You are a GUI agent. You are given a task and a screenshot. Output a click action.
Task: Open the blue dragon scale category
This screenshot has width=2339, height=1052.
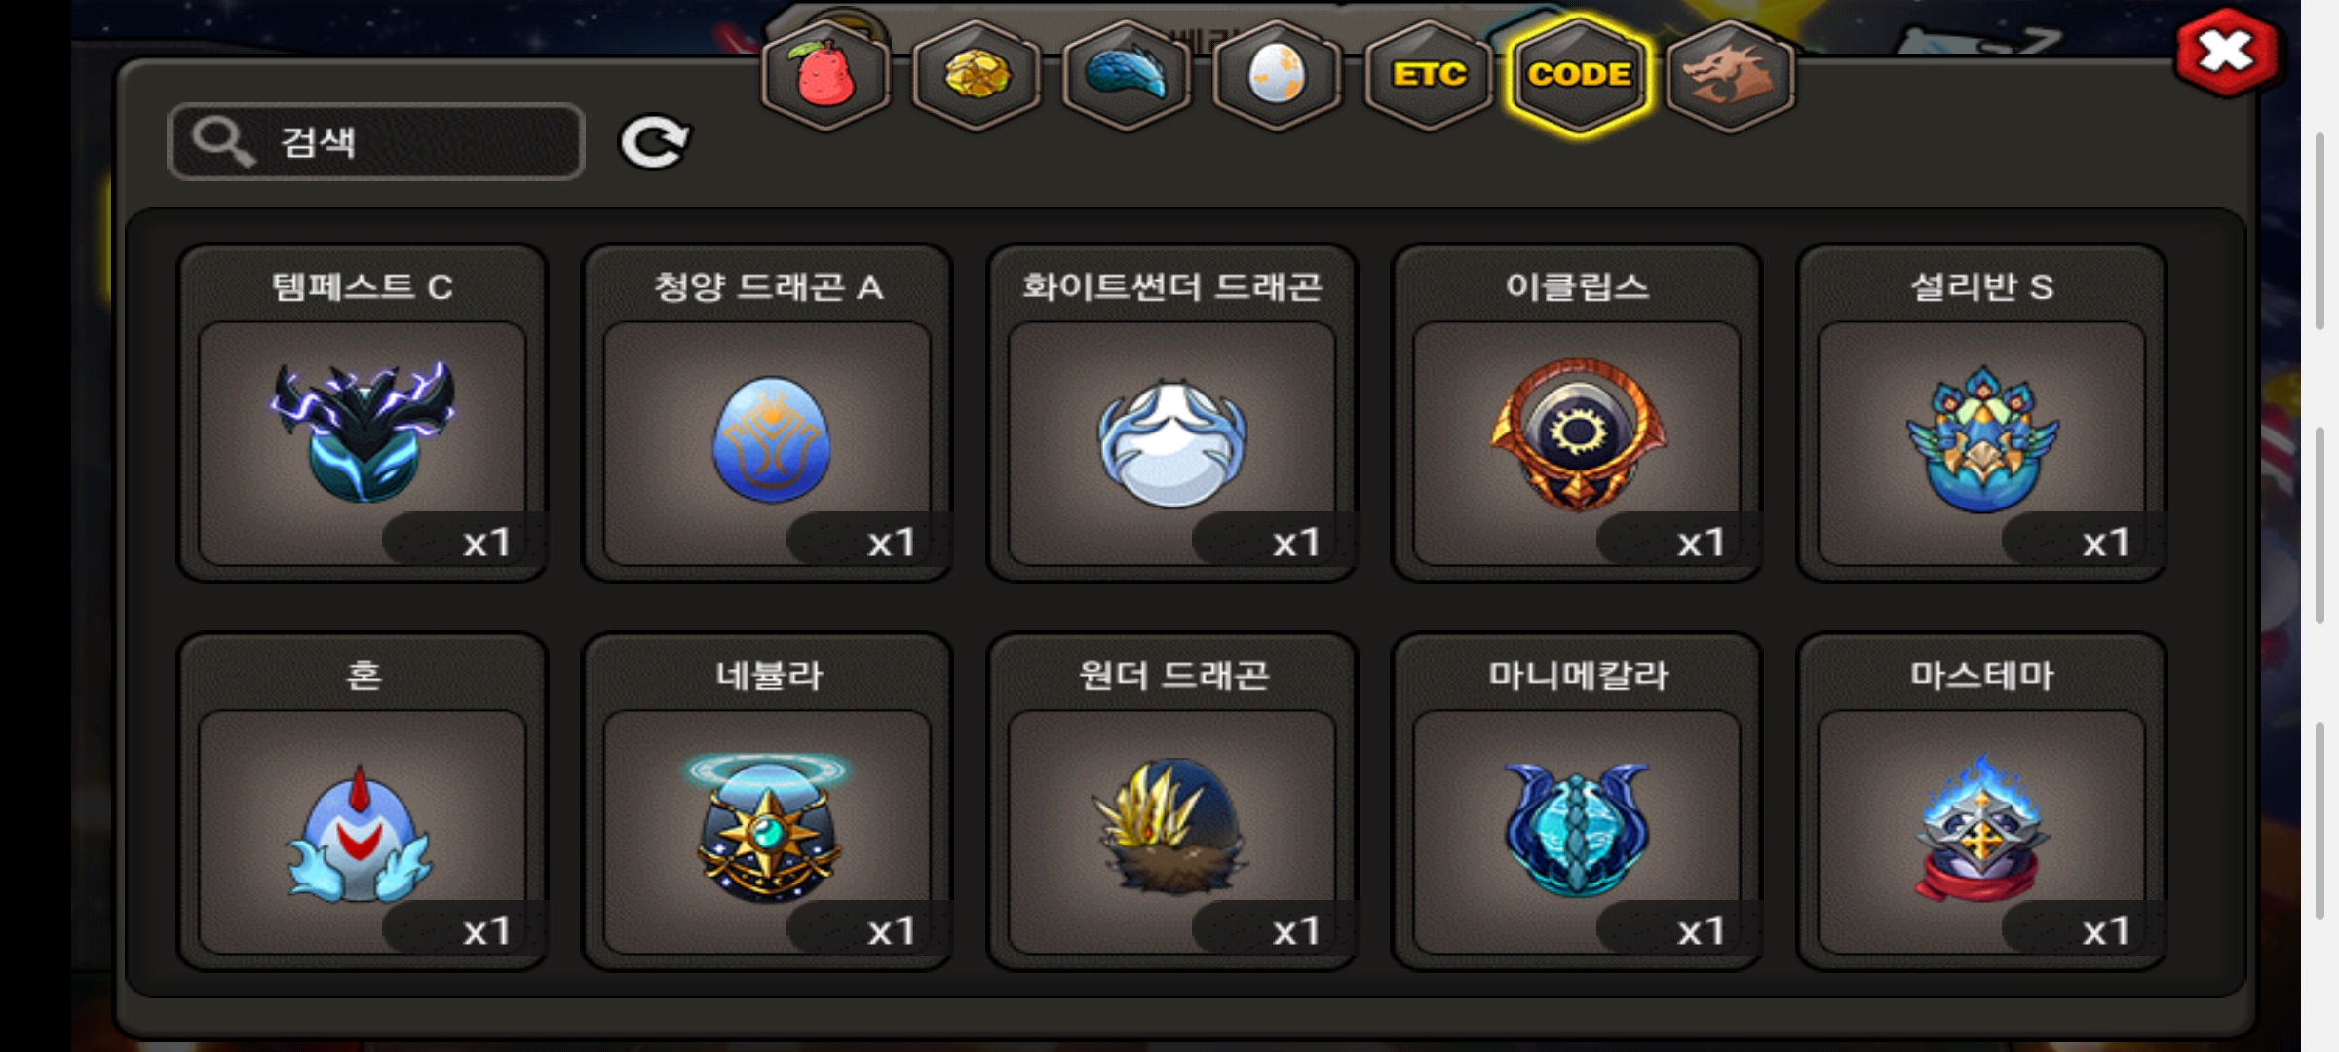click(x=1127, y=74)
